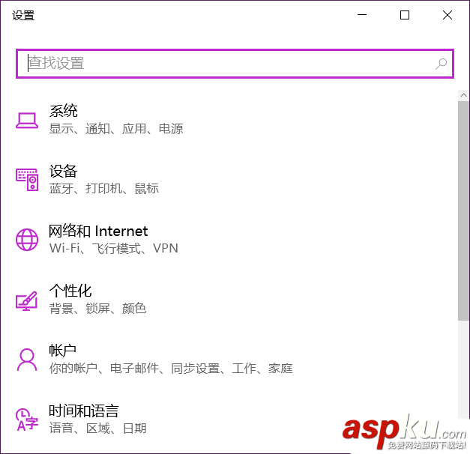The height and width of the screenshot is (454, 470).
Task: Open the 帐户 category title
Action: (63, 351)
